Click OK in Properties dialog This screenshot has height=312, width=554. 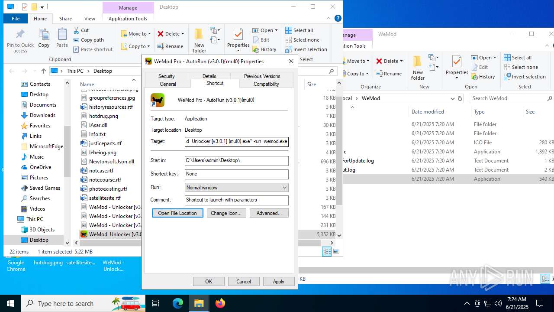(209, 282)
